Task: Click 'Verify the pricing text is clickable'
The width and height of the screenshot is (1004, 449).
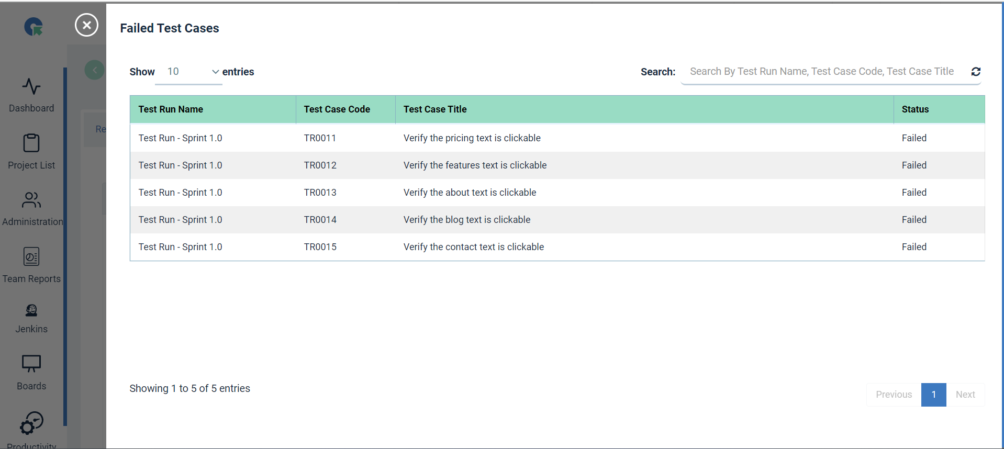Action: [472, 138]
